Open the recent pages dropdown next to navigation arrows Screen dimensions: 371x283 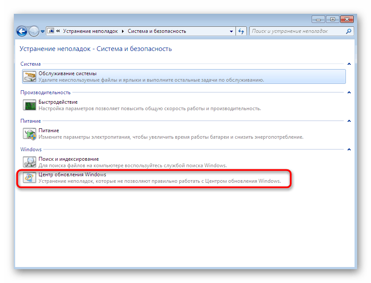coord(42,31)
